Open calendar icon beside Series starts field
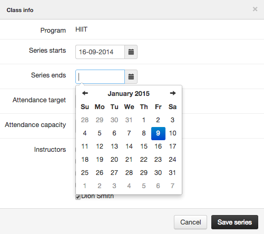 (x=131, y=52)
